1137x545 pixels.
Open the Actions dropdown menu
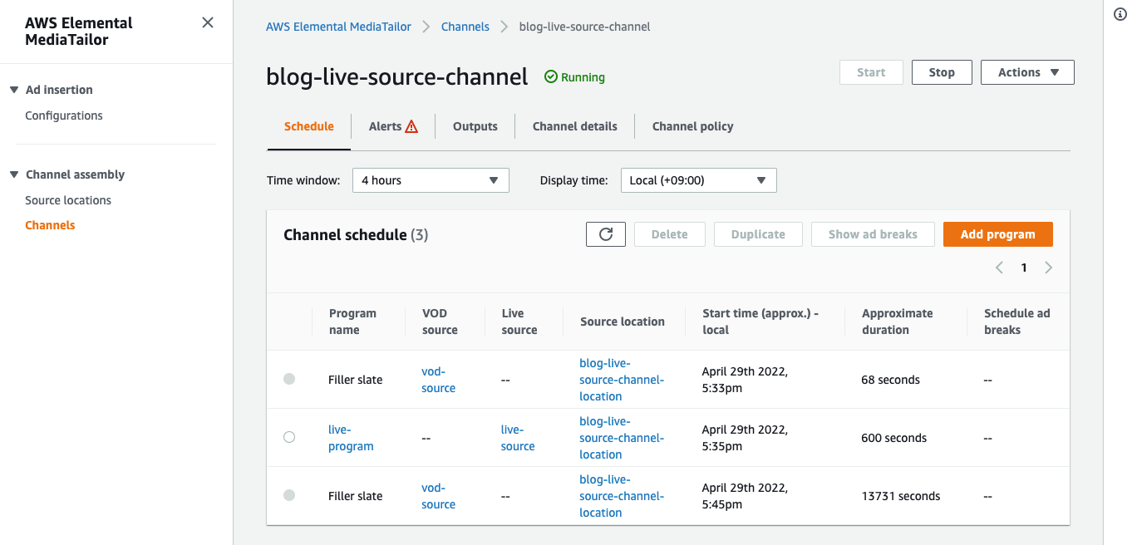click(x=1027, y=72)
